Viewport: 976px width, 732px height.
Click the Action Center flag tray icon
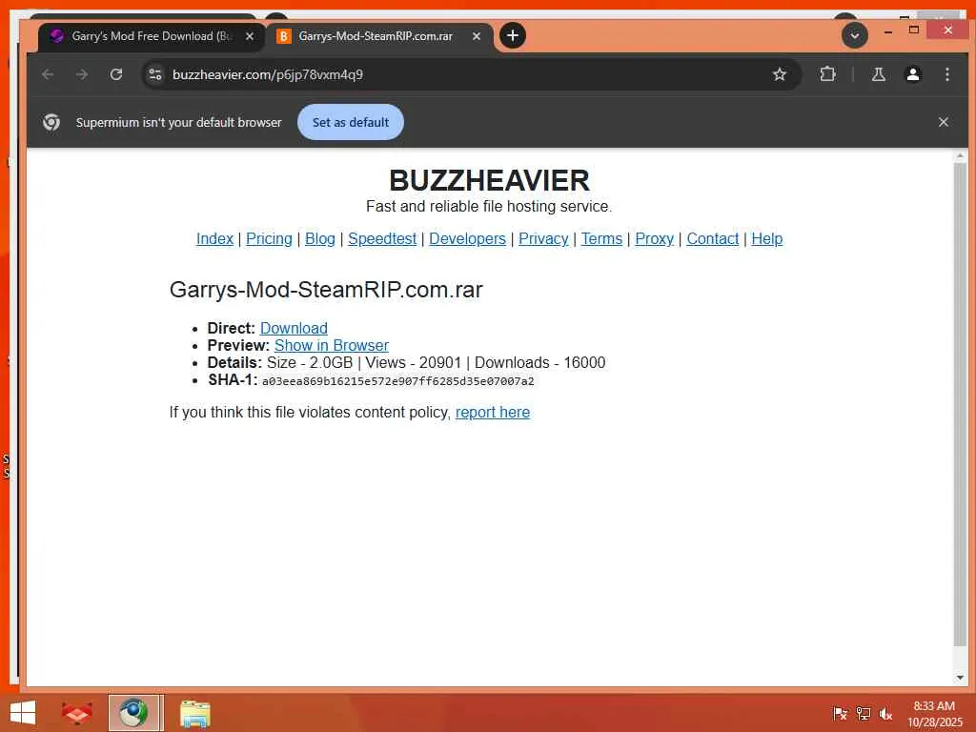tap(840, 713)
